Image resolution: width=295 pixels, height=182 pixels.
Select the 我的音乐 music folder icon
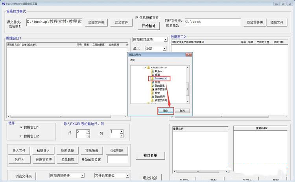[x=153, y=86]
